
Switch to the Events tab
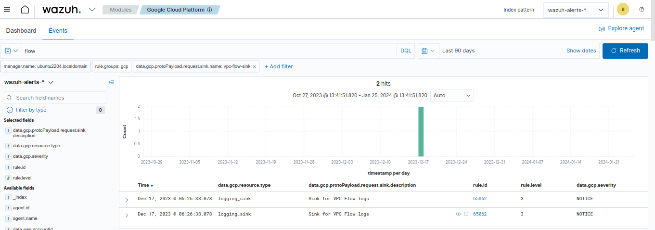click(x=58, y=30)
